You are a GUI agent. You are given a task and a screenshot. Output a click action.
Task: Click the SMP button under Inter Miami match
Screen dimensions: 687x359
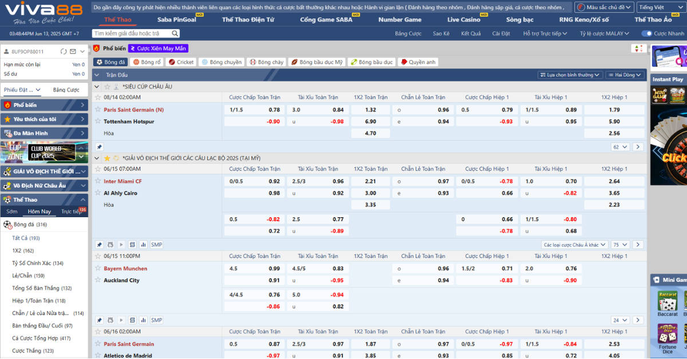pos(156,245)
